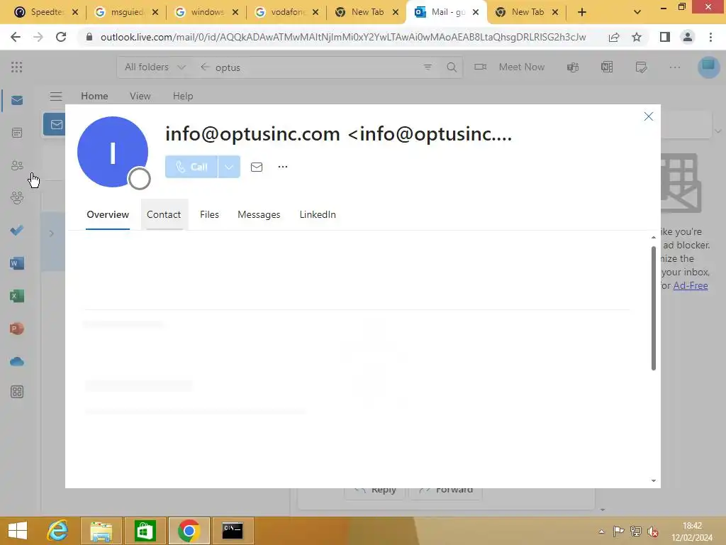Switch to Files tab
The height and width of the screenshot is (545, 726).
(x=209, y=214)
